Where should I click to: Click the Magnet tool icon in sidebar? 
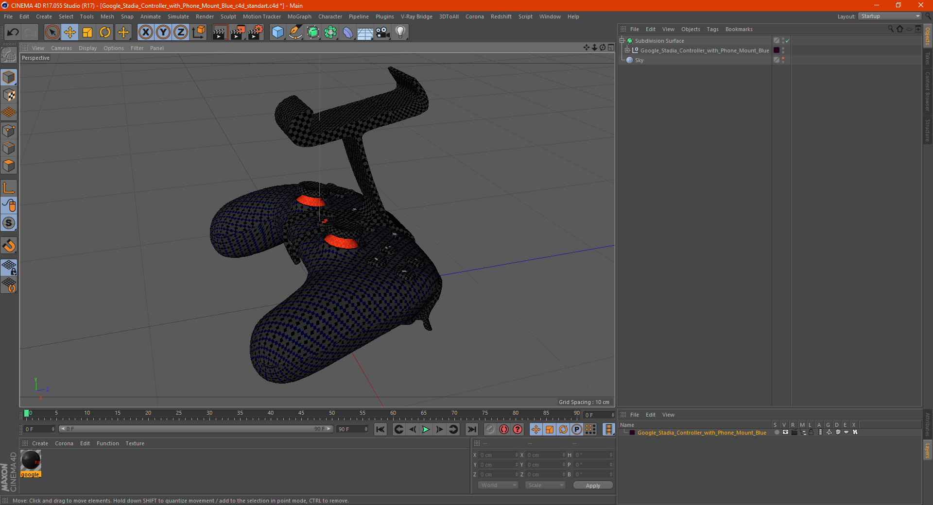coord(9,246)
